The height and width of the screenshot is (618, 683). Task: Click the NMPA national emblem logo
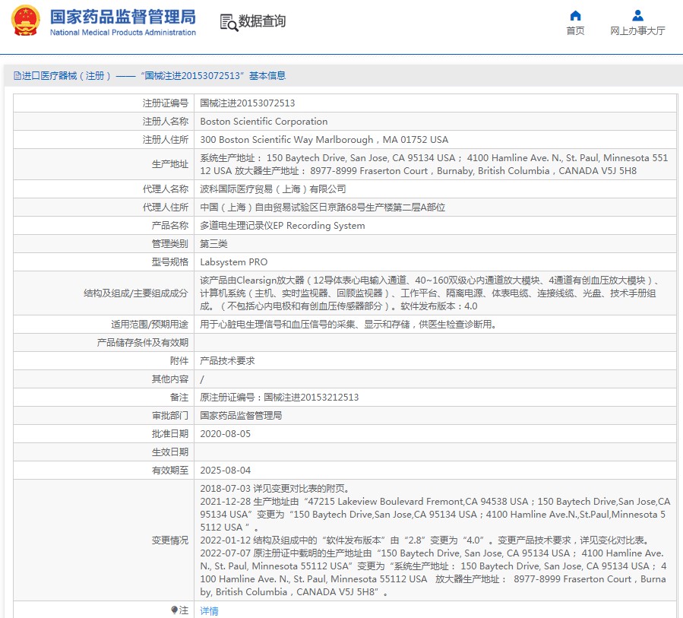point(25,21)
